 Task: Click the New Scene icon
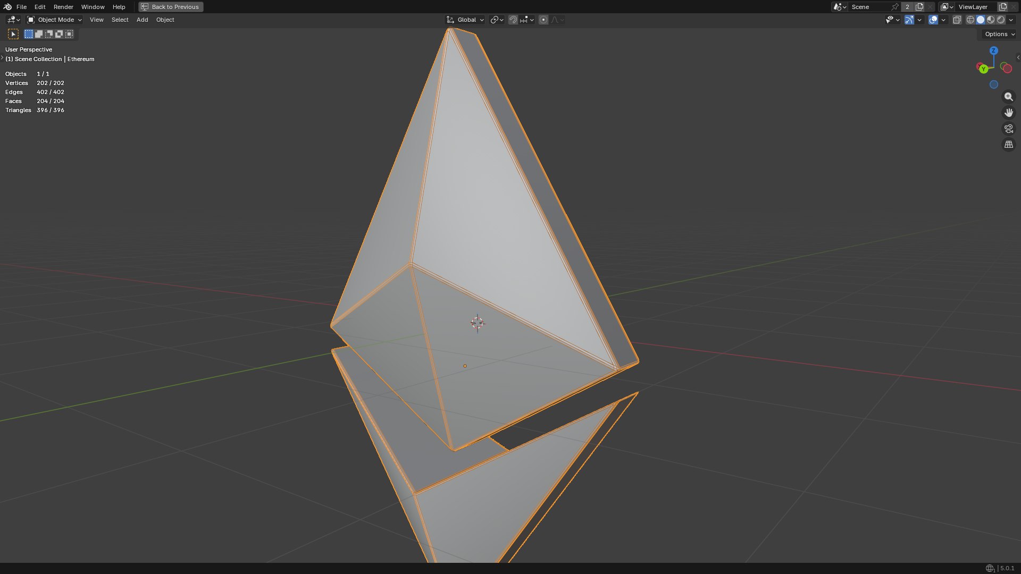(919, 7)
